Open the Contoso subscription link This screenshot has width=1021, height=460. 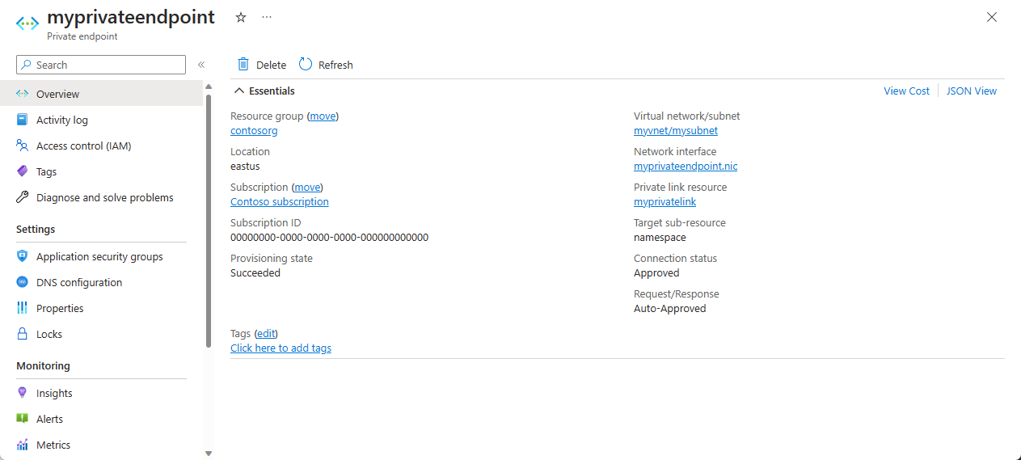[280, 201]
